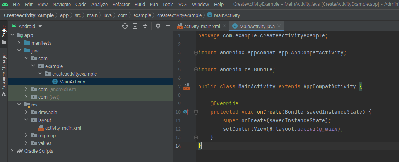Close the MainActivity.java tab
Image resolution: width=399 pixels, height=162 pixels.
point(279,26)
